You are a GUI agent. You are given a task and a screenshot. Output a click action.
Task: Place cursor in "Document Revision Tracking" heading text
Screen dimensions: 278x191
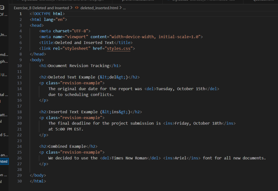coord(78,66)
